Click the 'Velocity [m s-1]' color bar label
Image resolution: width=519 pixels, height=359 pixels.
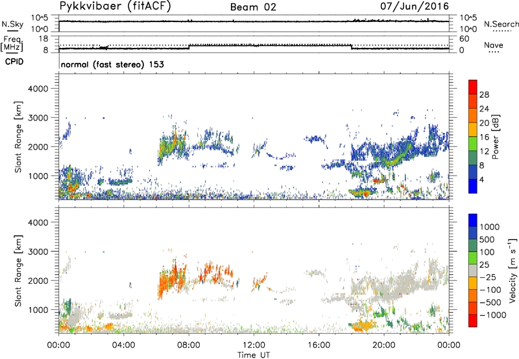coord(513,270)
